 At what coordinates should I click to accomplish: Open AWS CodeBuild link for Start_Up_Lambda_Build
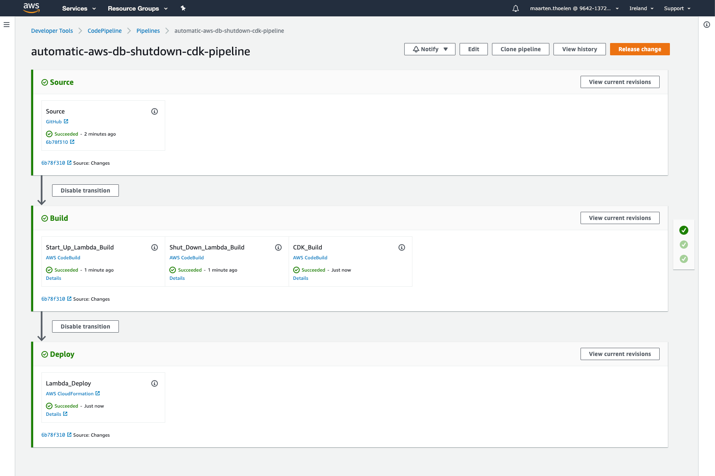point(63,258)
